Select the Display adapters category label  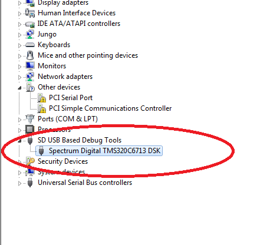pyautogui.click(x=63, y=3)
